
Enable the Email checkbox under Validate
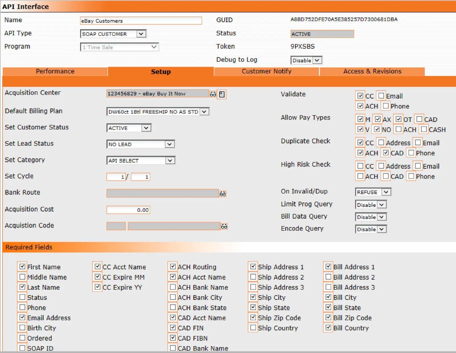381,96
